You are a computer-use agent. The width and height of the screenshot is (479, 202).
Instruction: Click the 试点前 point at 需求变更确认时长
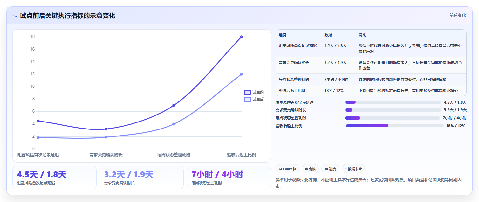tap(106, 129)
